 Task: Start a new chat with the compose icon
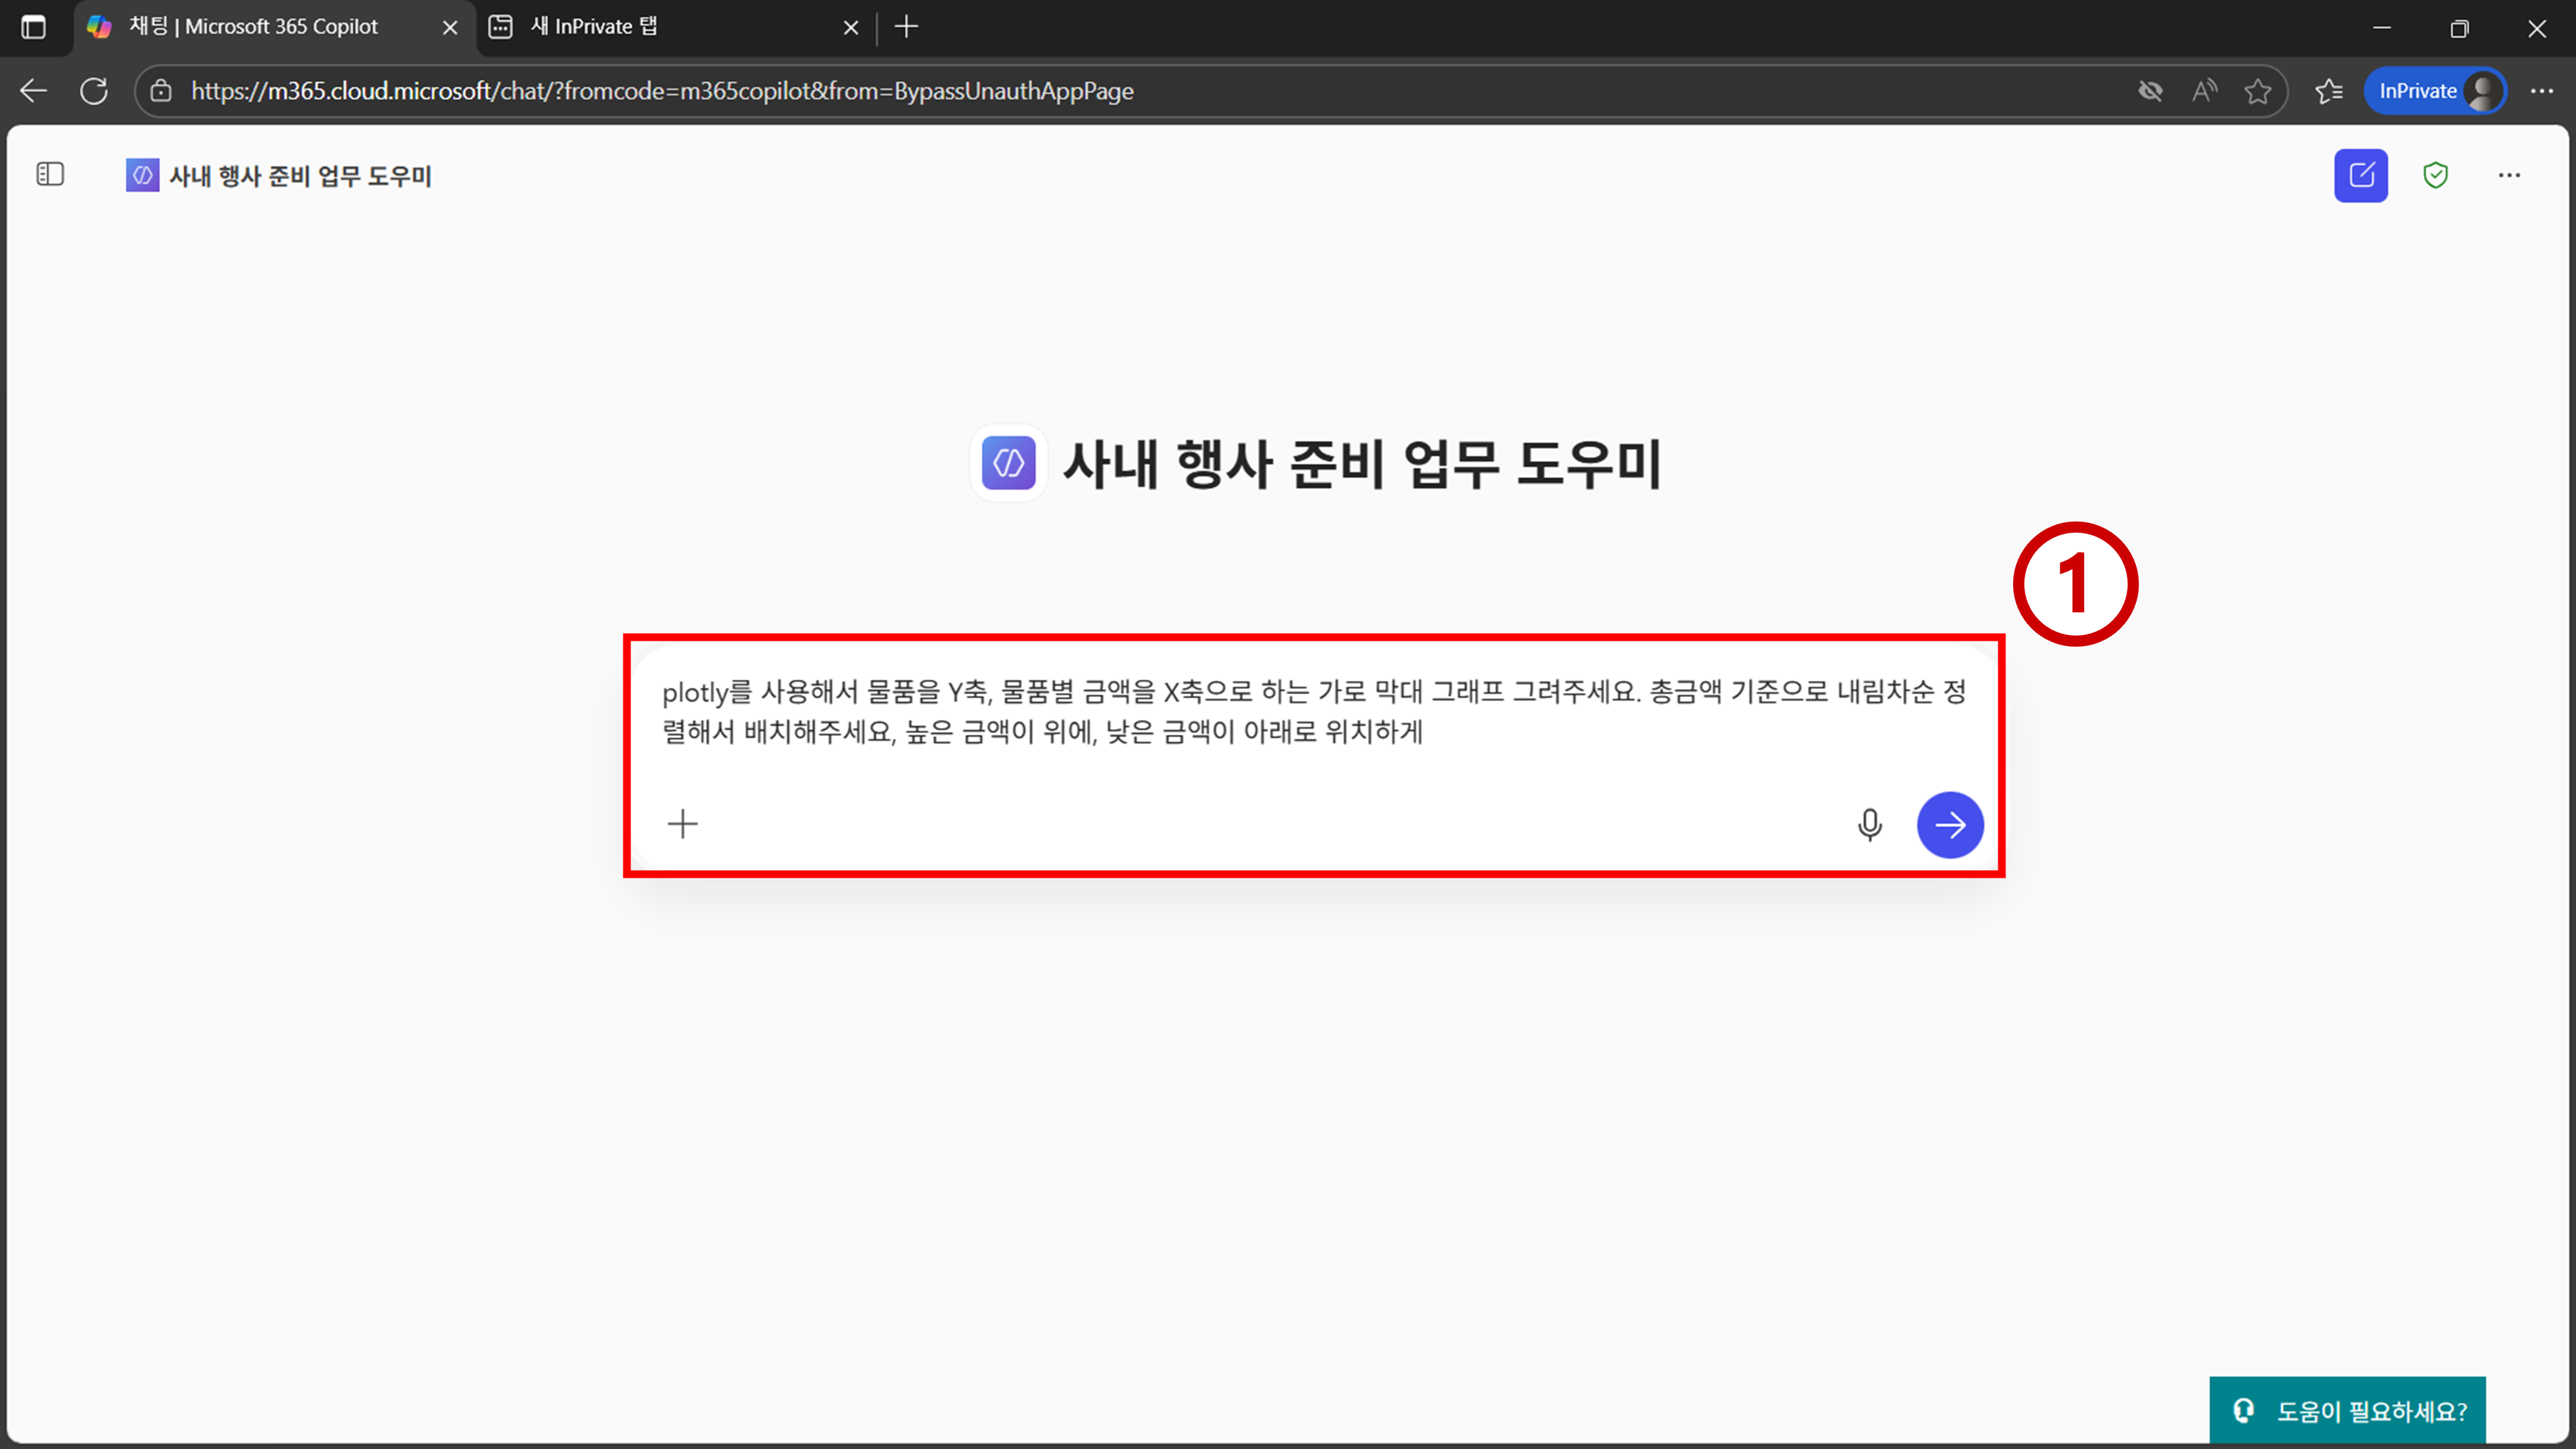tap(2360, 176)
